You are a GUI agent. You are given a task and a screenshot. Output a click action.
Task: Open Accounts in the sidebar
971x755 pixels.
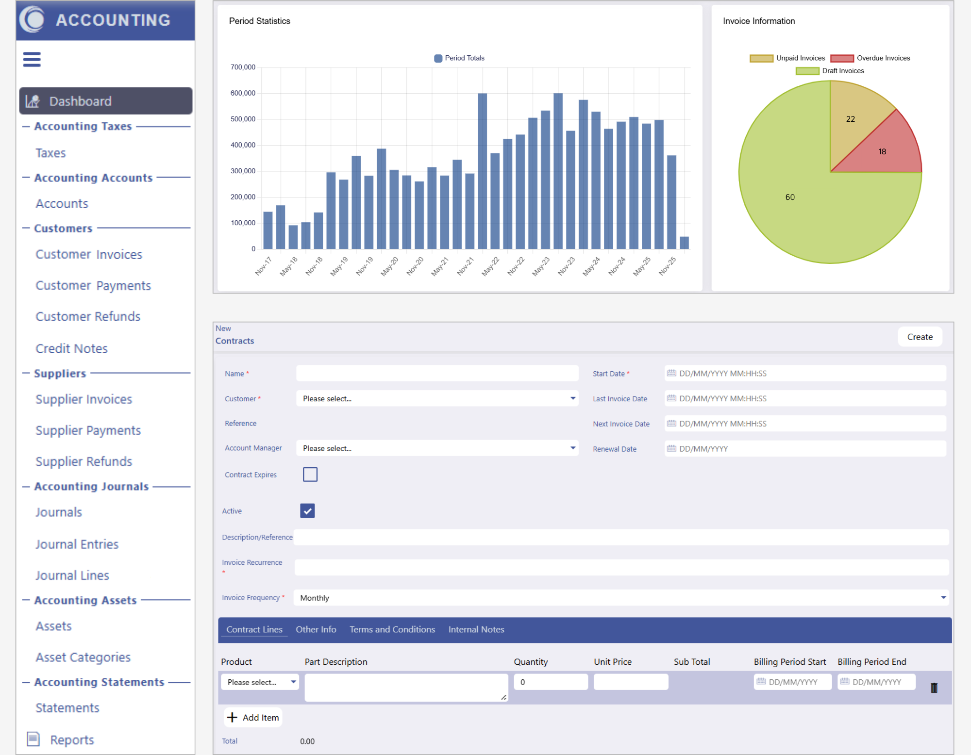point(62,203)
